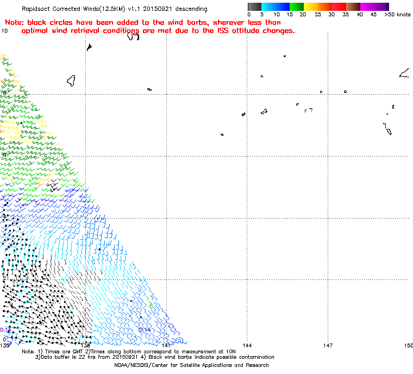Click the '10' latitude label at the map top
413x374 pixels.
pos(5,31)
